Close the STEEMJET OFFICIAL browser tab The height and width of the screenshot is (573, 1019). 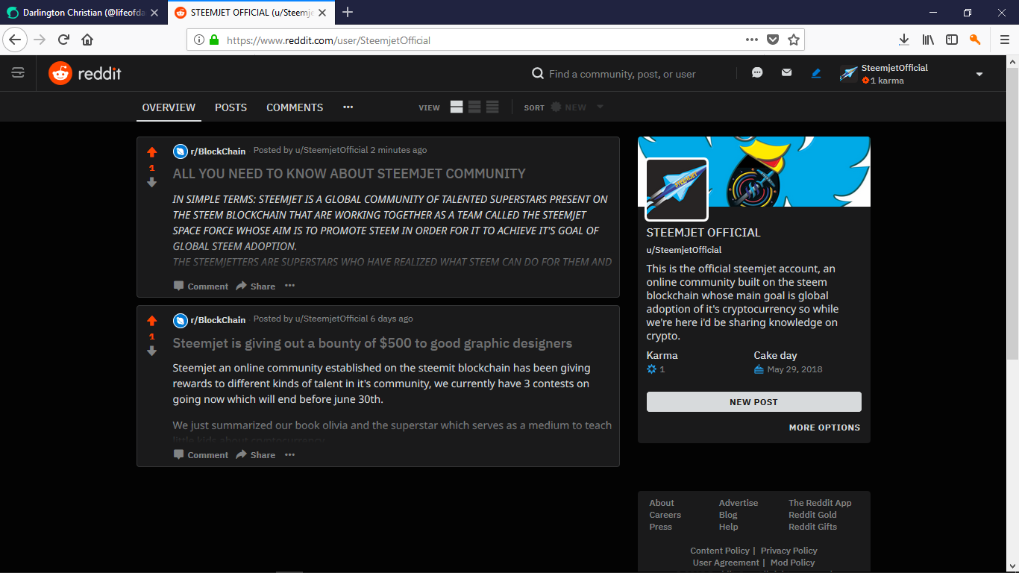click(322, 13)
